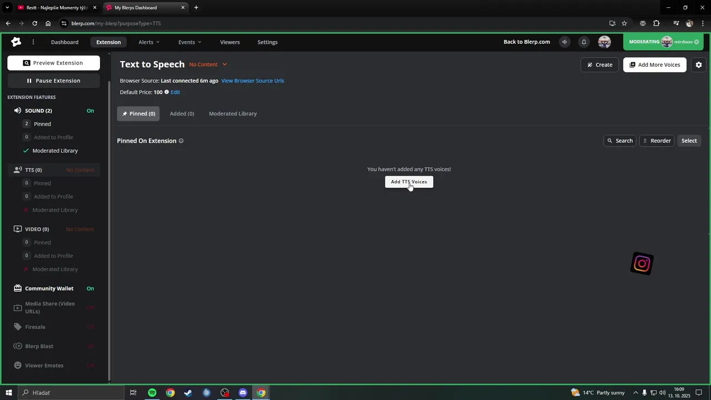This screenshot has height=400, width=711.
Task: Open the No Content status dropdown
Action: (x=208, y=64)
